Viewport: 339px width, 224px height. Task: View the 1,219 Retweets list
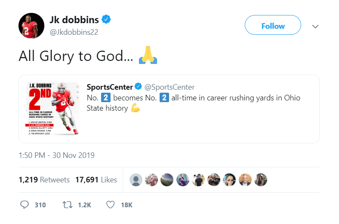tap(44, 180)
